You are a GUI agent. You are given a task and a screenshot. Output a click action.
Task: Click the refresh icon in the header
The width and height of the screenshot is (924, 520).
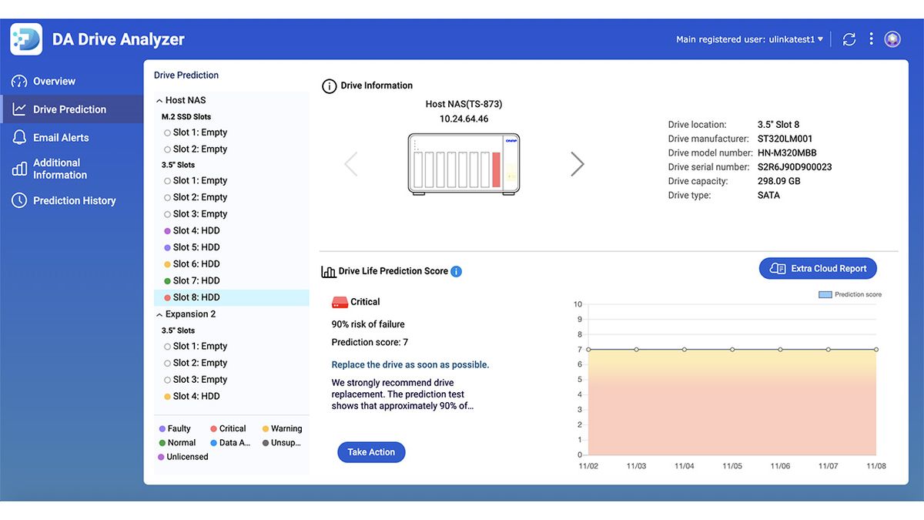pyautogui.click(x=849, y=39)
